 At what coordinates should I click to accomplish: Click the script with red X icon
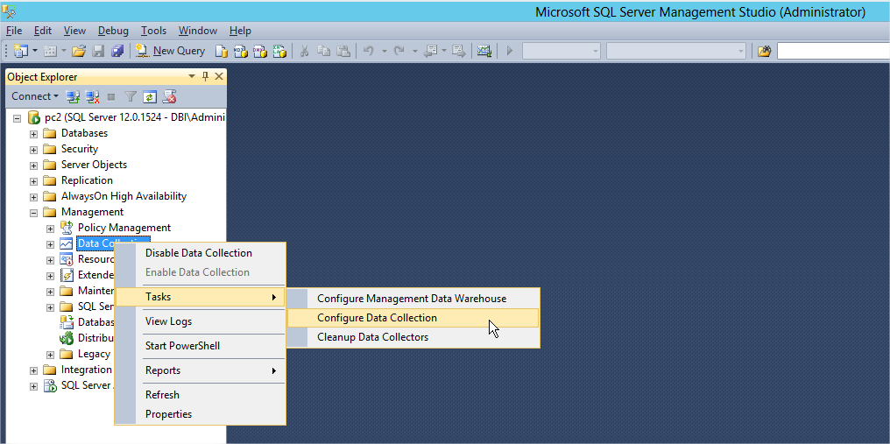169,96
